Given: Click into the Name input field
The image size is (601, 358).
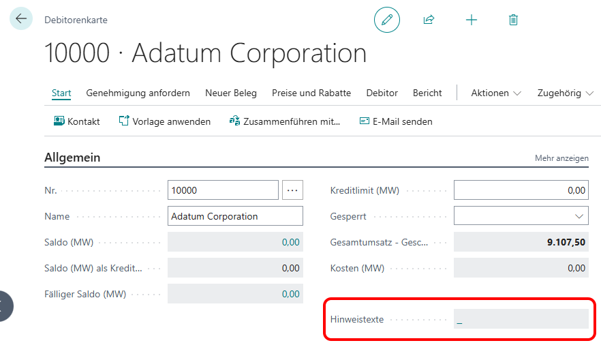Looking at the screenshot, I should (235, 216).
